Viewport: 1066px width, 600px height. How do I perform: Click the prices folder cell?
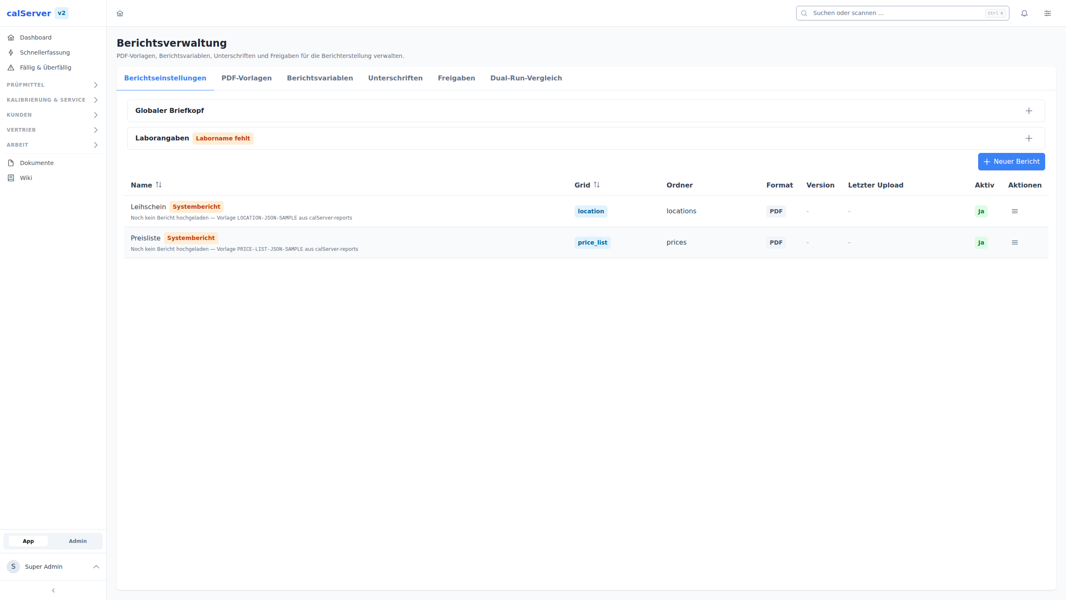[x=676, y=242]
